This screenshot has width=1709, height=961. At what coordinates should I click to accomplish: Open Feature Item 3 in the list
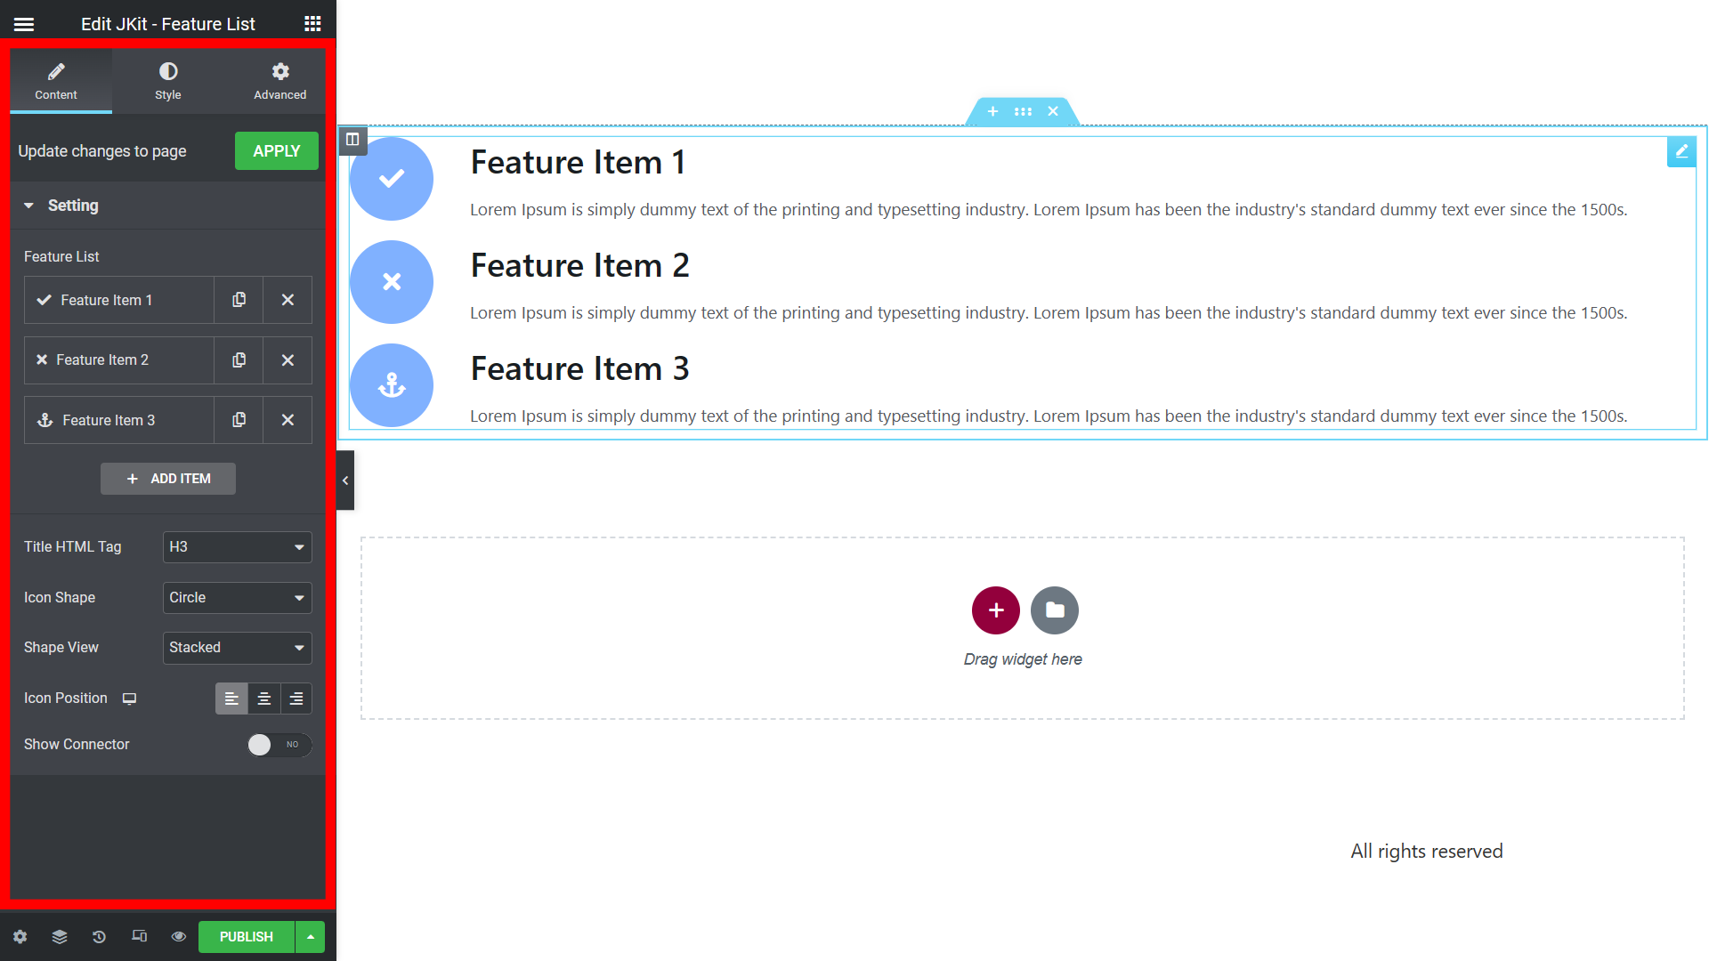tap(118, 420)
